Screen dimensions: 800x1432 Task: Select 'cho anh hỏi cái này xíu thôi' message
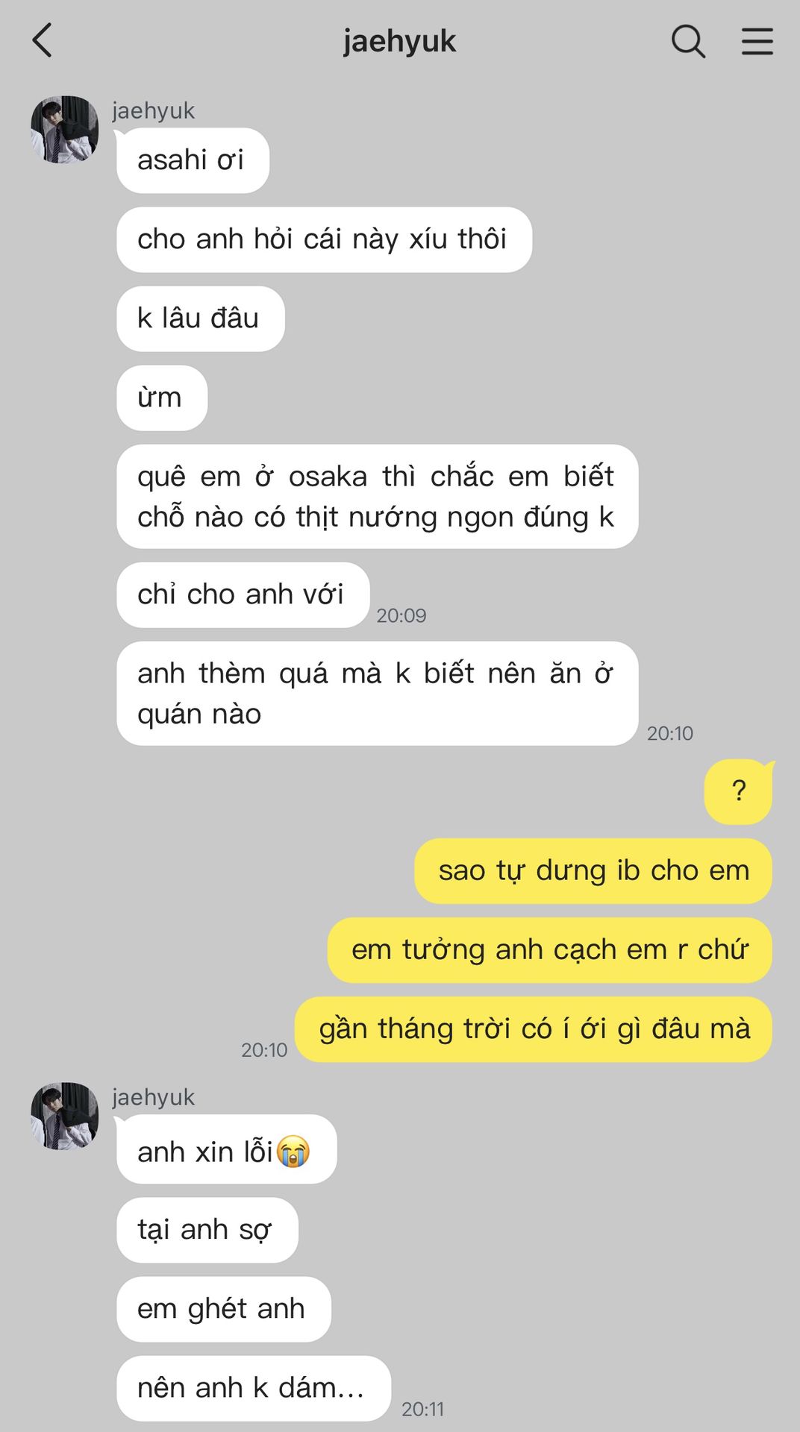pyautogui.click(x=324, y=239)
